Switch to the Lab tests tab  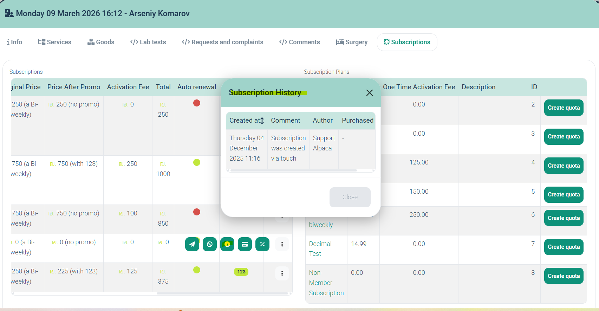pos(148,42)
